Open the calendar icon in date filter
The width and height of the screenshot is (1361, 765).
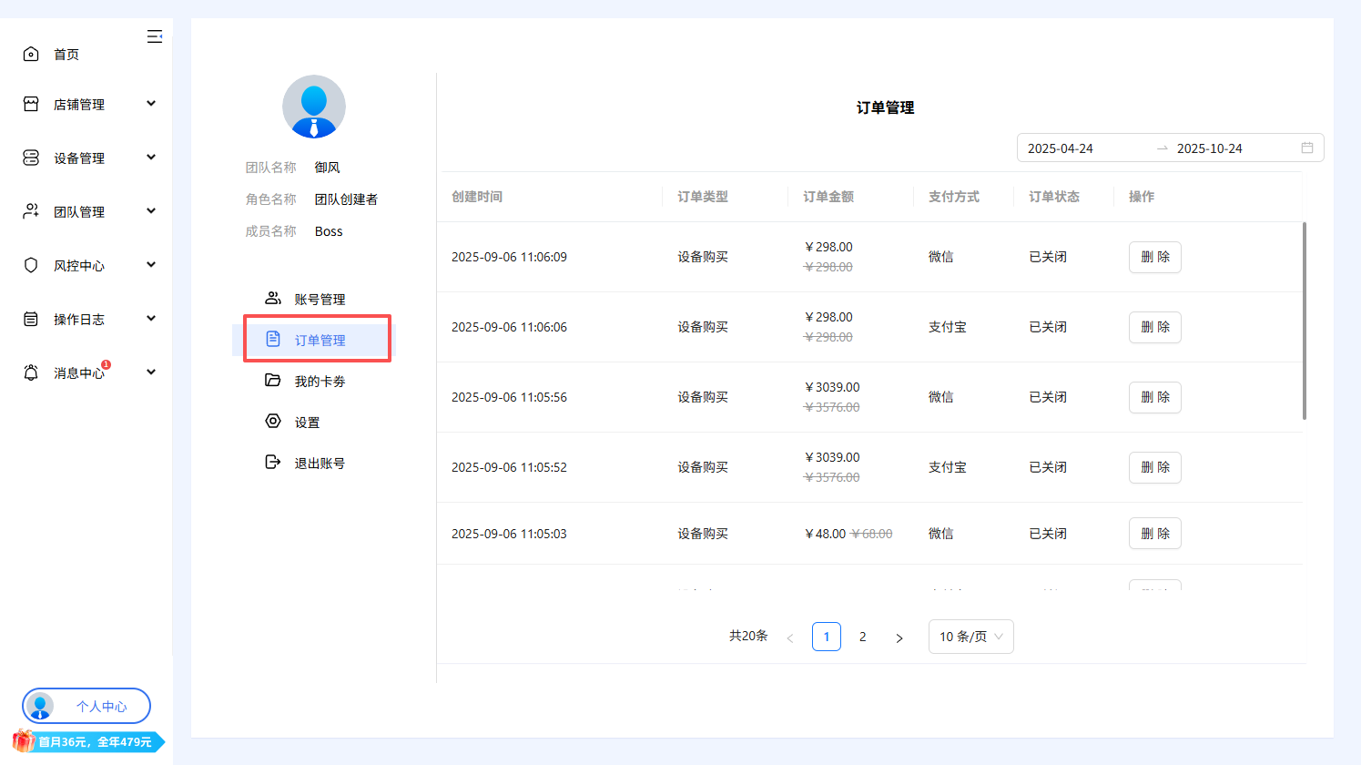[1307, 148]
